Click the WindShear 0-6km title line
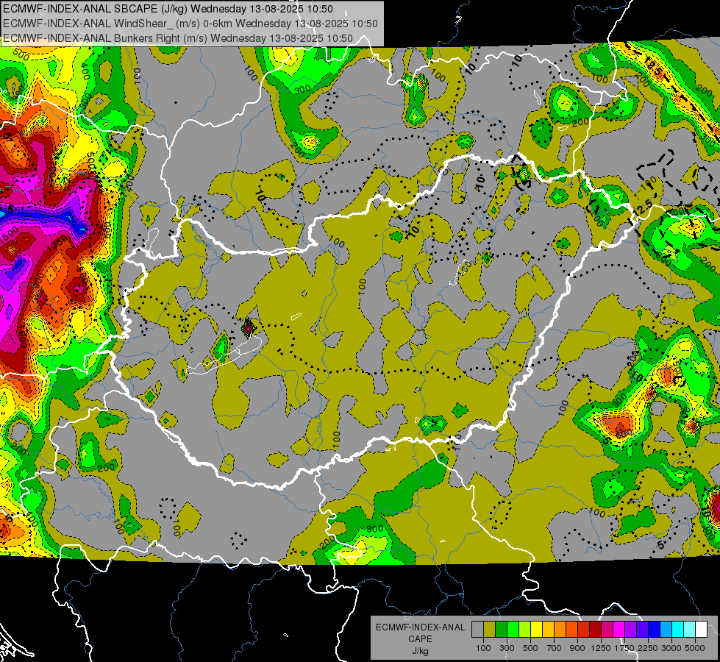Screen dimensions: 720x662 pyautogui.click(x=190, y=24)
